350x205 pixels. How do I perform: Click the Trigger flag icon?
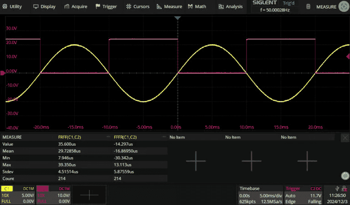coord(98,6)
